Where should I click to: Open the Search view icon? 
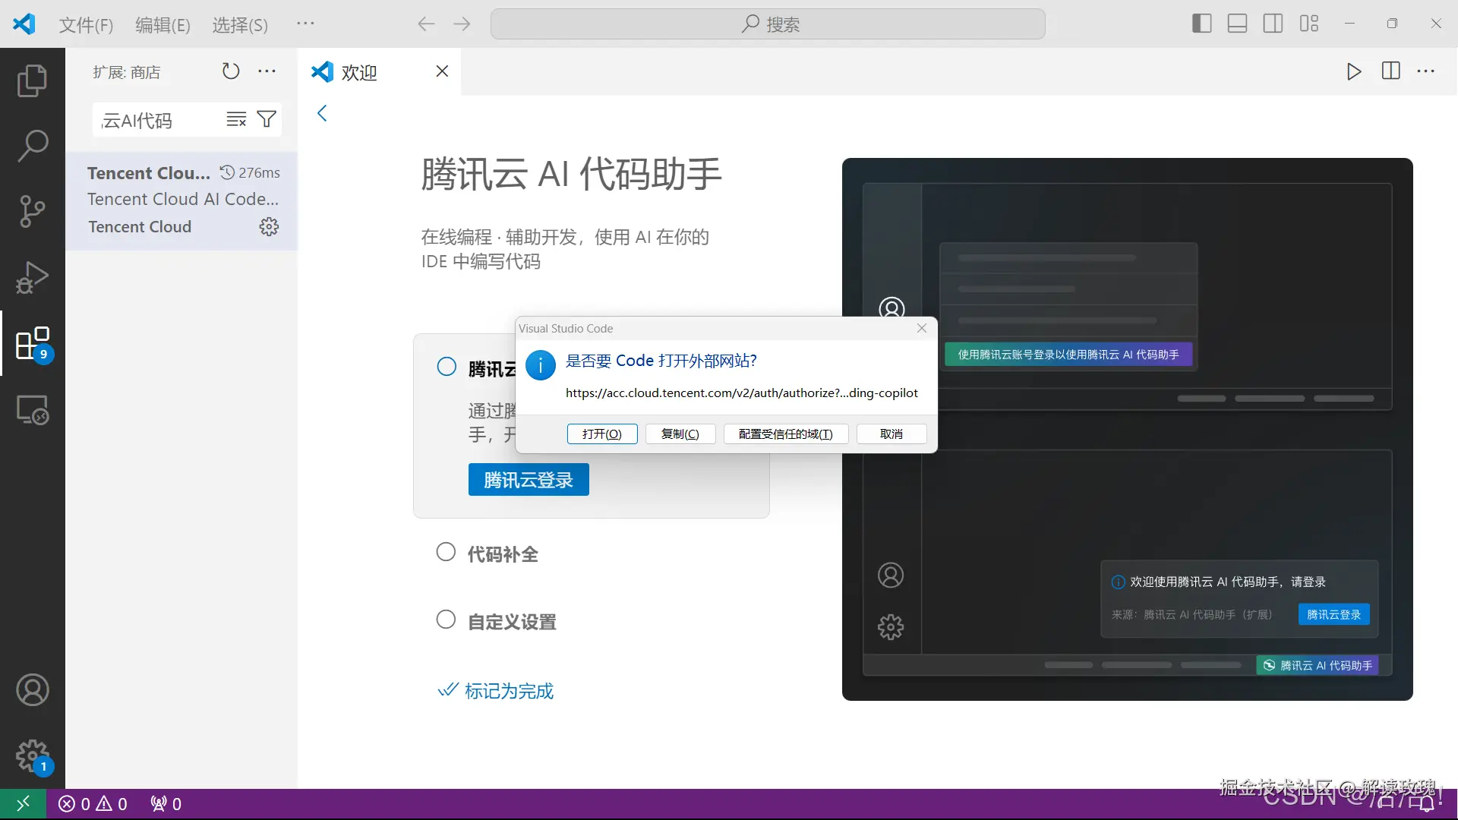point(31,145)
